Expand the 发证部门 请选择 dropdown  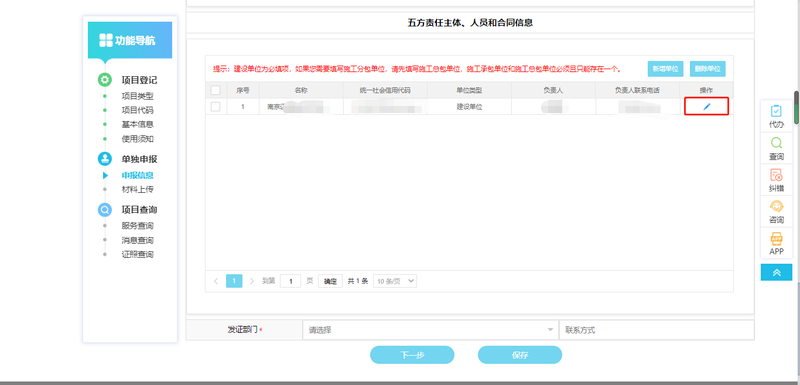pos(430,330)
